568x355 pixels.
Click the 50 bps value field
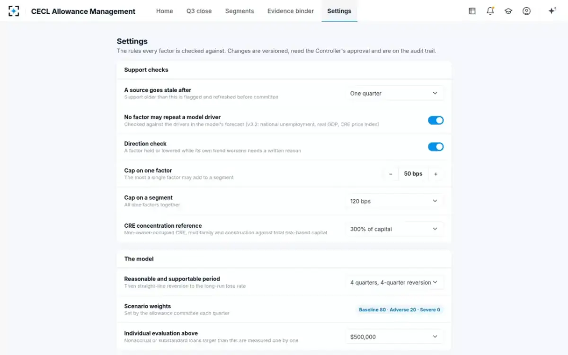pos(413,174)
